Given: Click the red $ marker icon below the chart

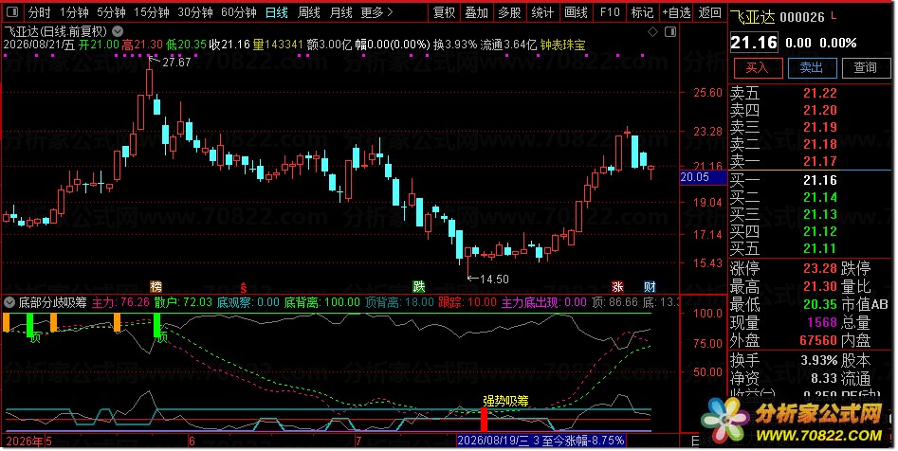Looking at the screenshot, I should click(244, 287).
